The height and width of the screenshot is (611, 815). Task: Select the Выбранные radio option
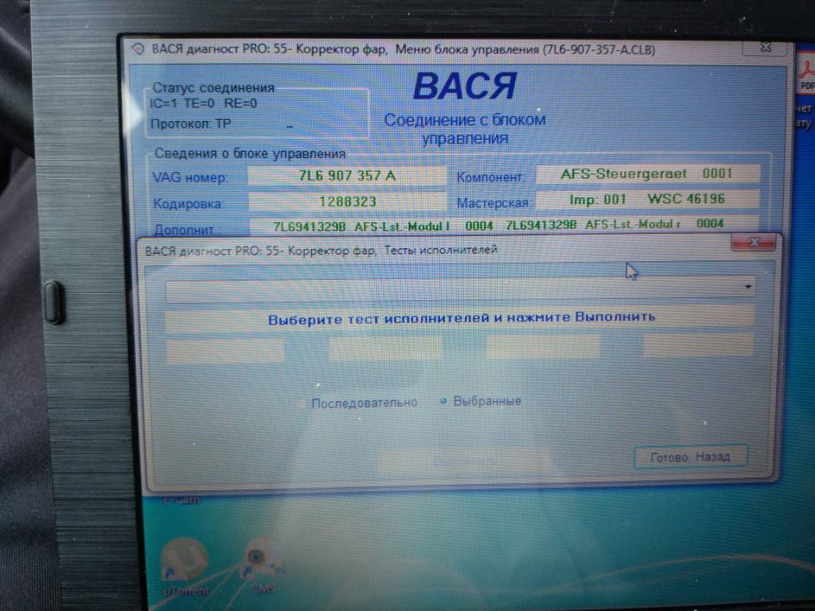tap(481, 401)
